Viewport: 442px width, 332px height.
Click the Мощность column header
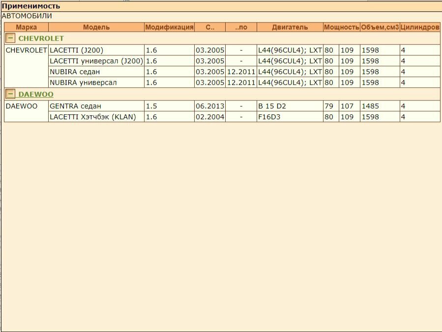click(341, 27)
